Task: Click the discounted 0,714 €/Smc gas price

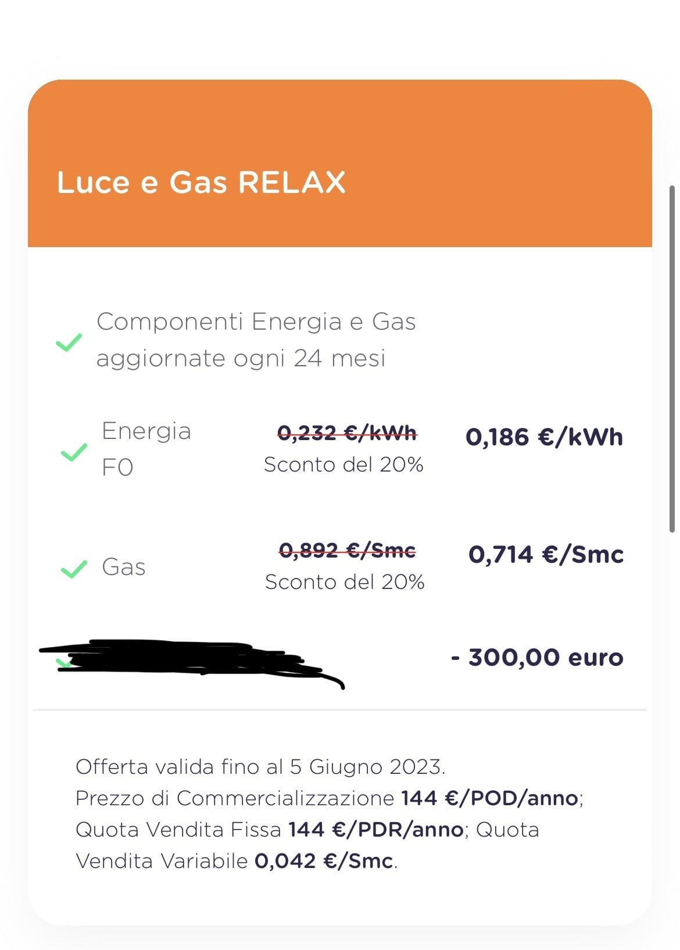Action: [546, 555]
